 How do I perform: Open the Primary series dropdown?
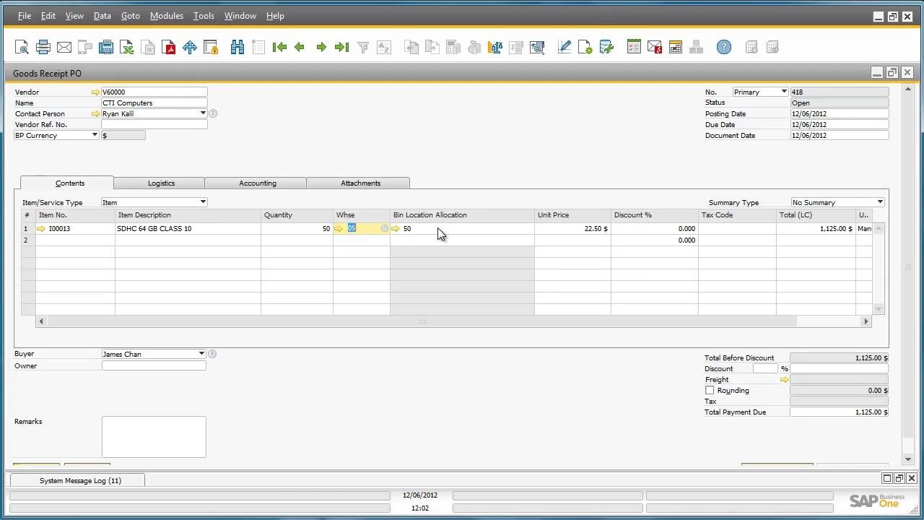tap(784, 92)
